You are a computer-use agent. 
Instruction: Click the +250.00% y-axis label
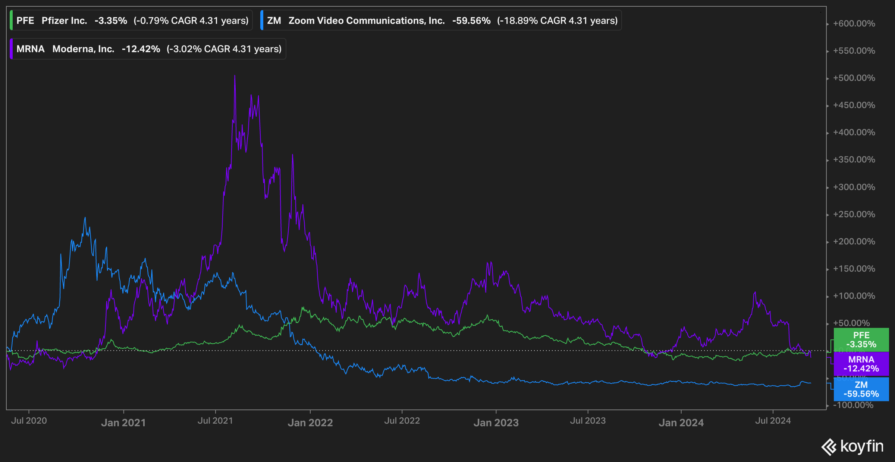pos(854,214)
